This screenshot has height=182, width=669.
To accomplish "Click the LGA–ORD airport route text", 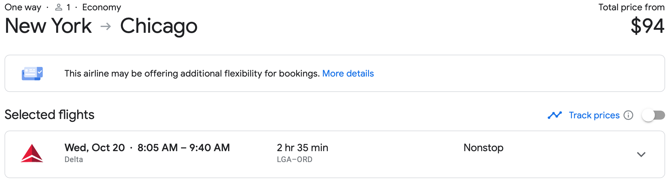I will (x=295, y=159).
